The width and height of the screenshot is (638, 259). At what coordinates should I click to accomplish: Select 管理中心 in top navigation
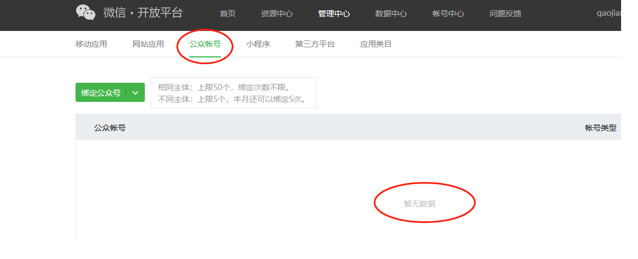click(x=334, y=14)
